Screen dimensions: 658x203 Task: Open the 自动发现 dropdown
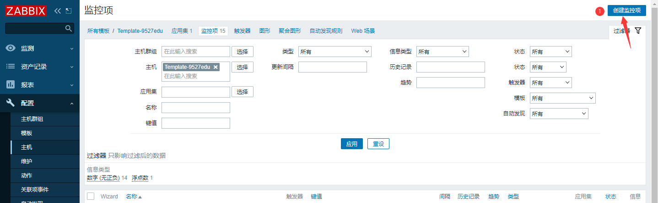click(x=559, y=114)
